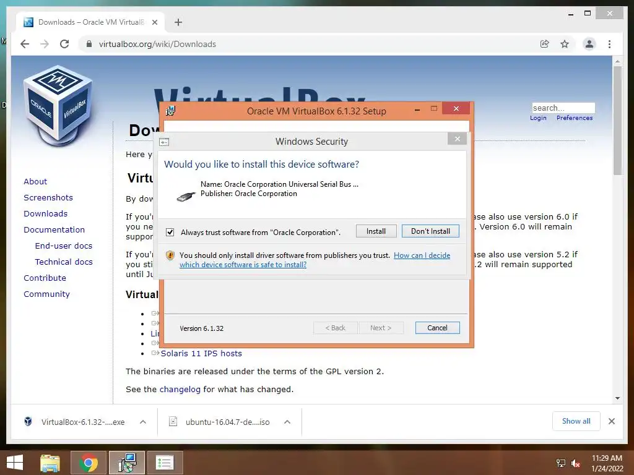Open Screenshots in sidebar navigation

coord(48,197)
